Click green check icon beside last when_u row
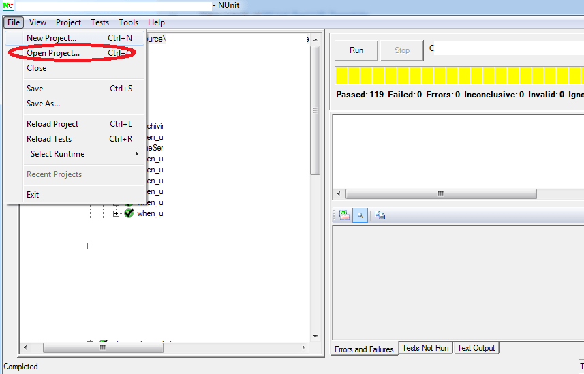Screen dimensions: 584x374 click(129, 213)
